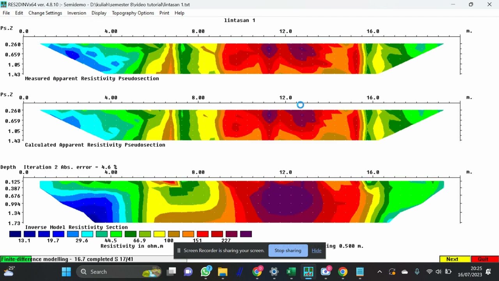The height and width of the screenshot is (281, 499).
Task: Hide the screen sharing notification
Action: pyautogui.click(x=317, y=251)
